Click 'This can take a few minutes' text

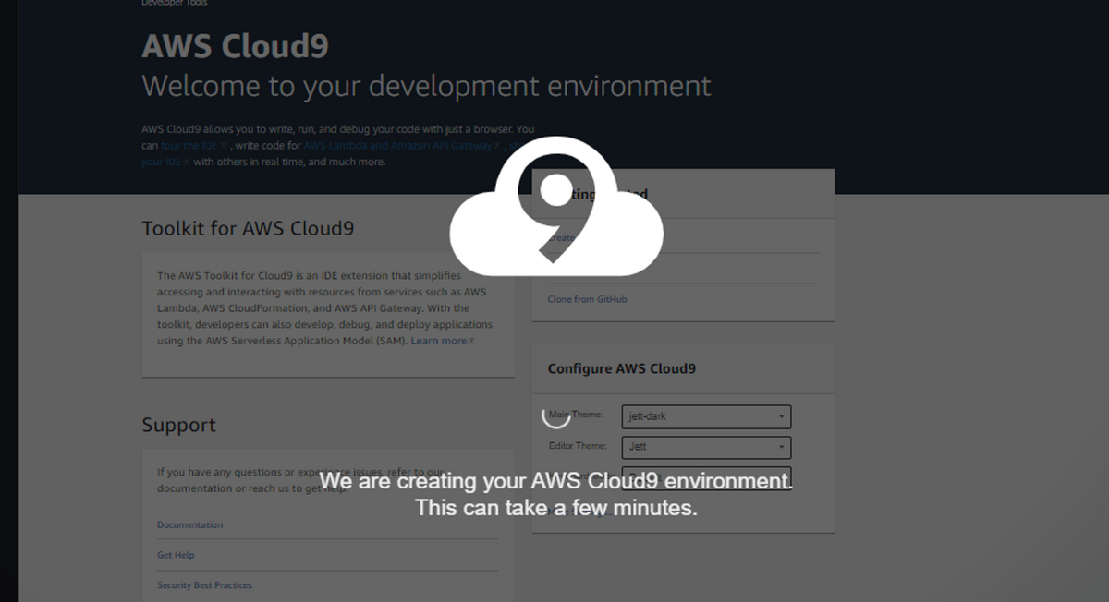555,508
